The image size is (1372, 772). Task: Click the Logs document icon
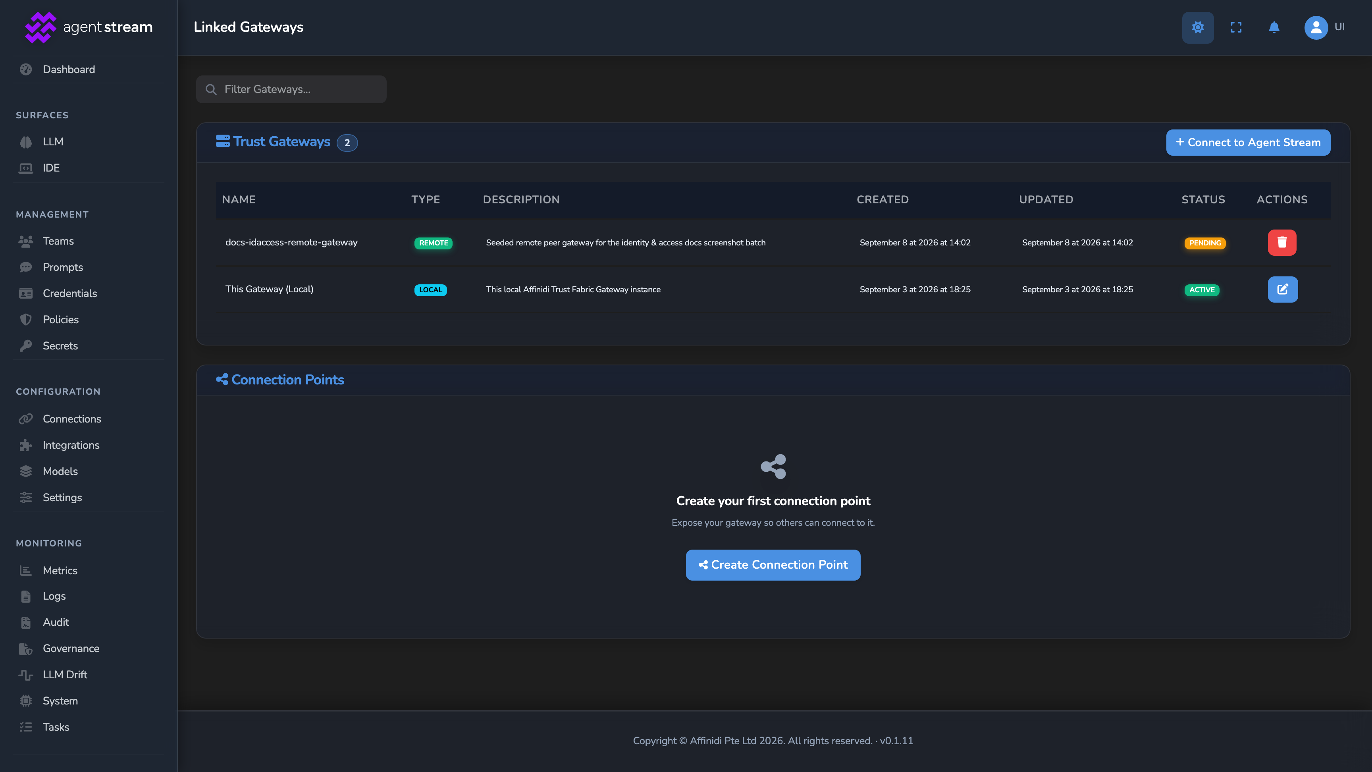tap(25, 596)
